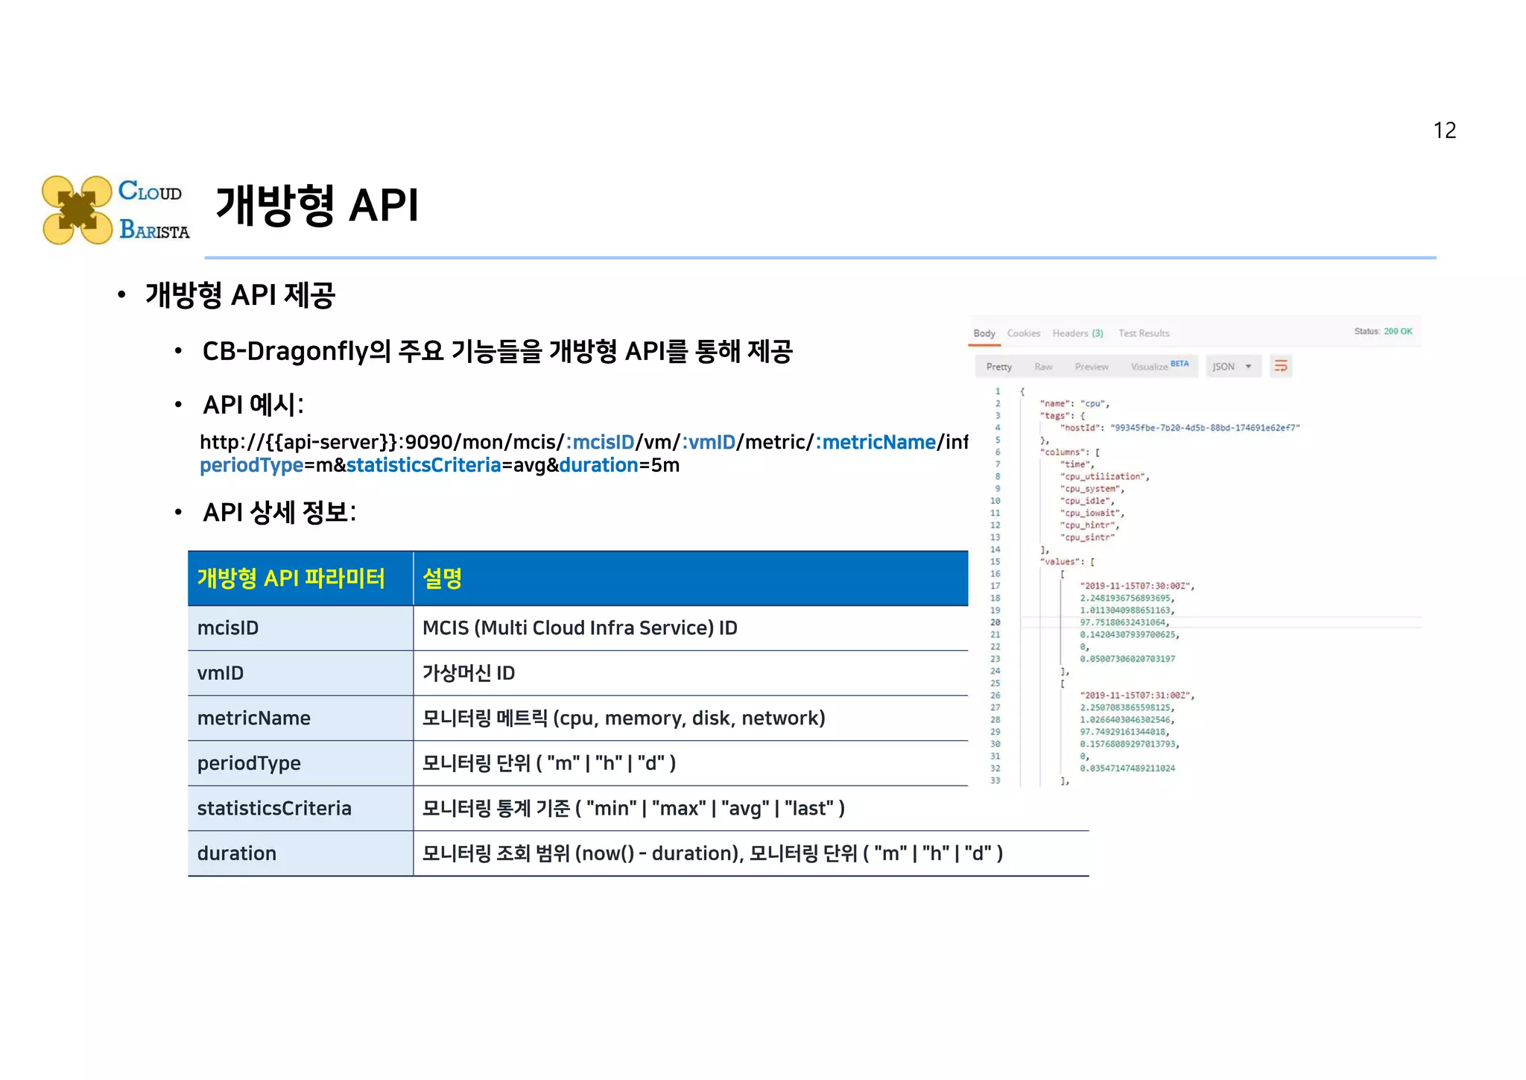This screenshot has height=1080, width=1526.
Task: Click the now() - duration description cell
Action: pos(751,853)
